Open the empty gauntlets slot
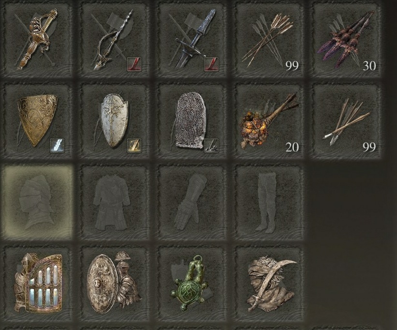The image size is (397, 330). click(x=191, y=202)
